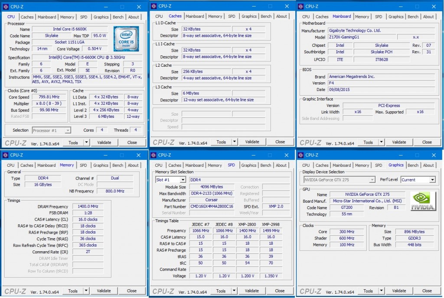The image size is (444, 298).
Task: Click Validate in the CPU window
Action: 104,142
